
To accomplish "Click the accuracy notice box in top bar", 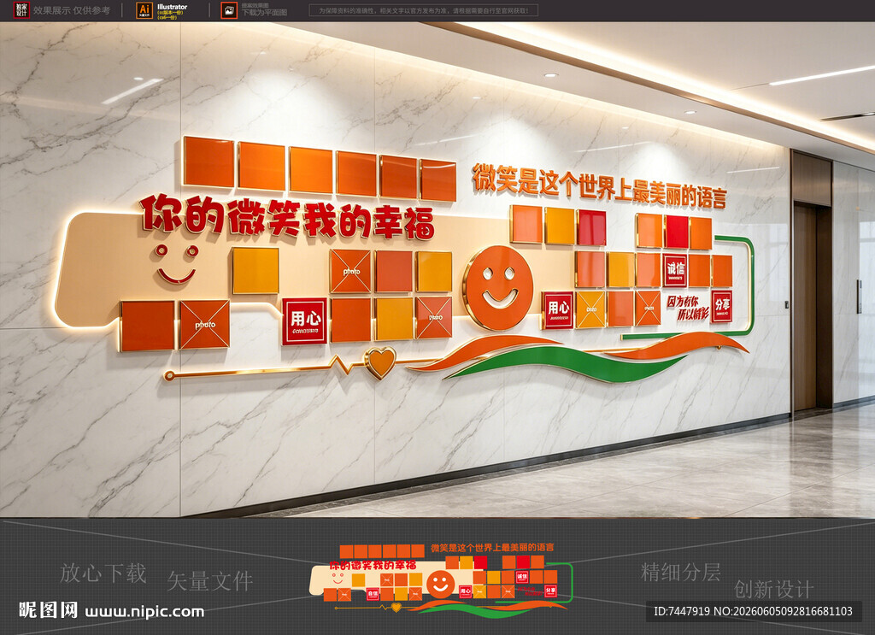I will [x=424, y=10].
